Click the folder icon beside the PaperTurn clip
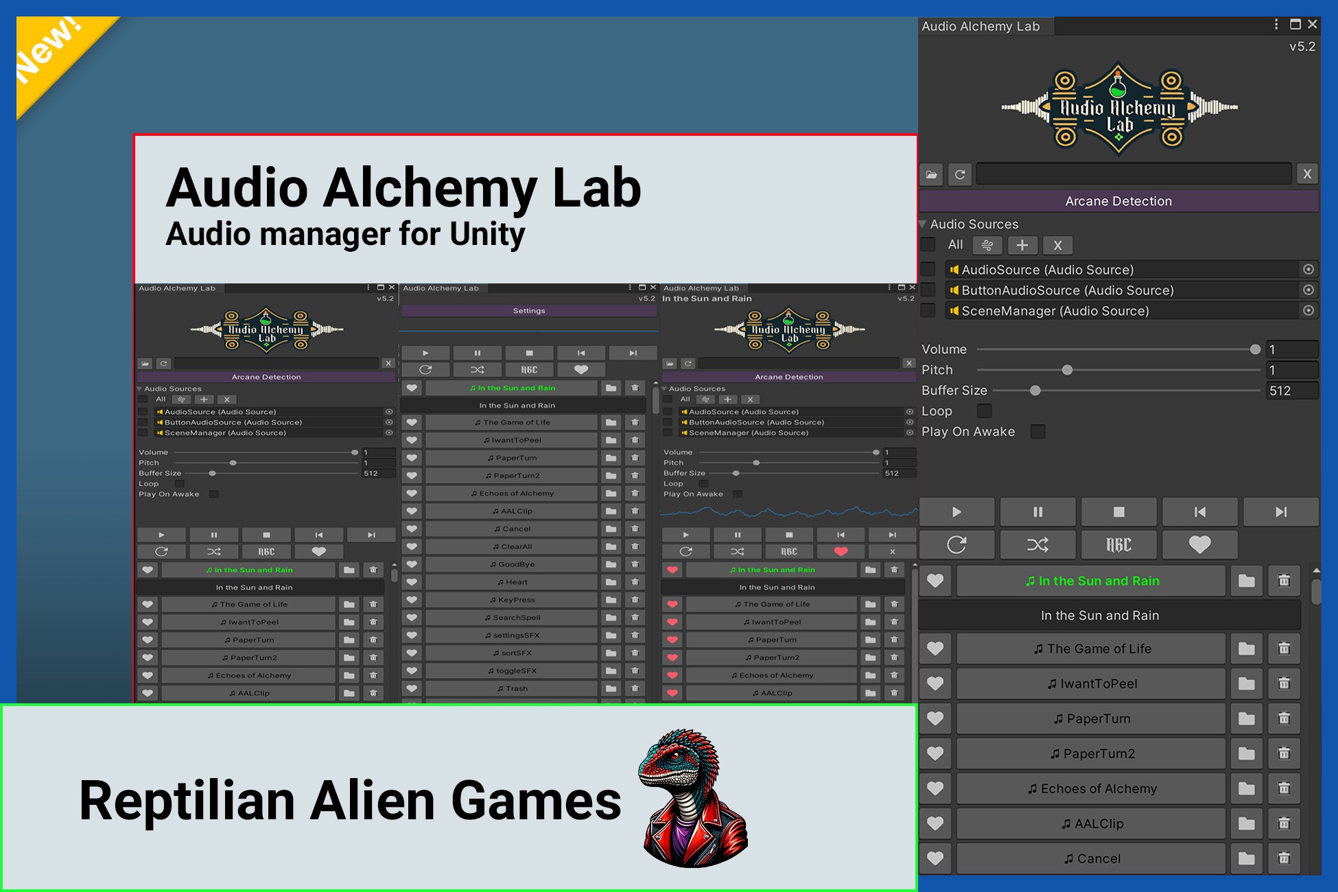Viewport: 1338px width, 892px height. click(1246, 718)
